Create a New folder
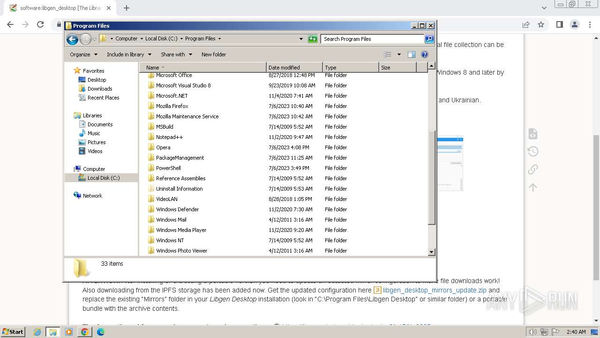This screenshot has height=338, width=600. pyautogui.click(x=214, y=54)
